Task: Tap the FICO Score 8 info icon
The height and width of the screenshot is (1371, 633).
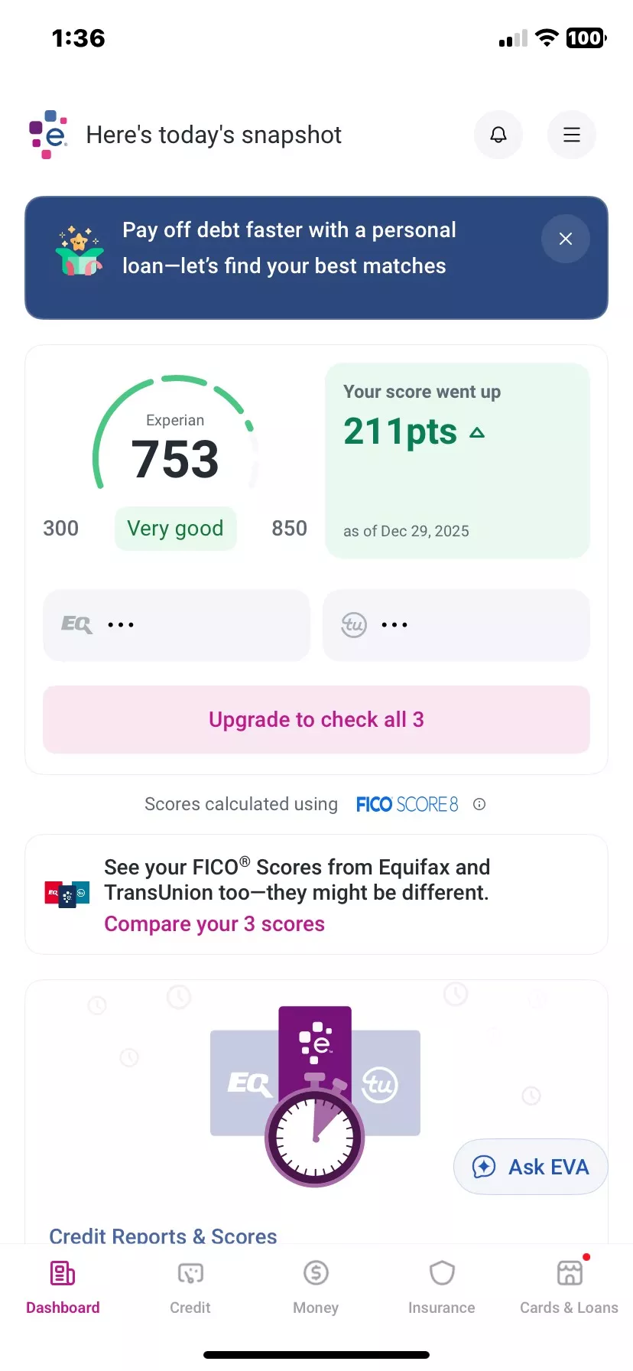Action: tap(479, 804)
